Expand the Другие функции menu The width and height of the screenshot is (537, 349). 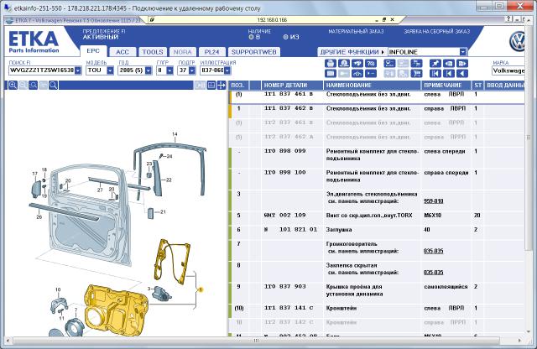pyautogui.click(x=352, y=52)
